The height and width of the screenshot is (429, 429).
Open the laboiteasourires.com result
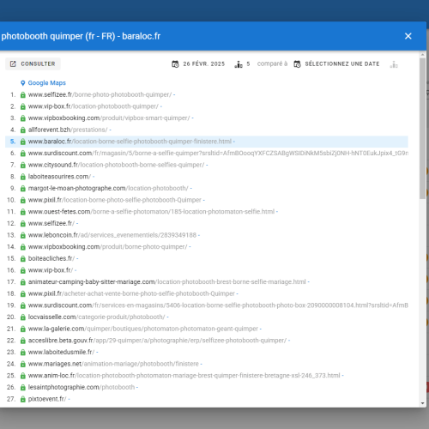59,177
